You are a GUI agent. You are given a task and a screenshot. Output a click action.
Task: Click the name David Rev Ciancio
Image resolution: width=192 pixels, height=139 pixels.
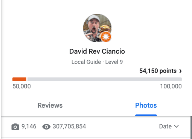97,51
